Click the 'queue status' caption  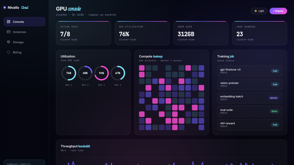click(x=226, y=60)
